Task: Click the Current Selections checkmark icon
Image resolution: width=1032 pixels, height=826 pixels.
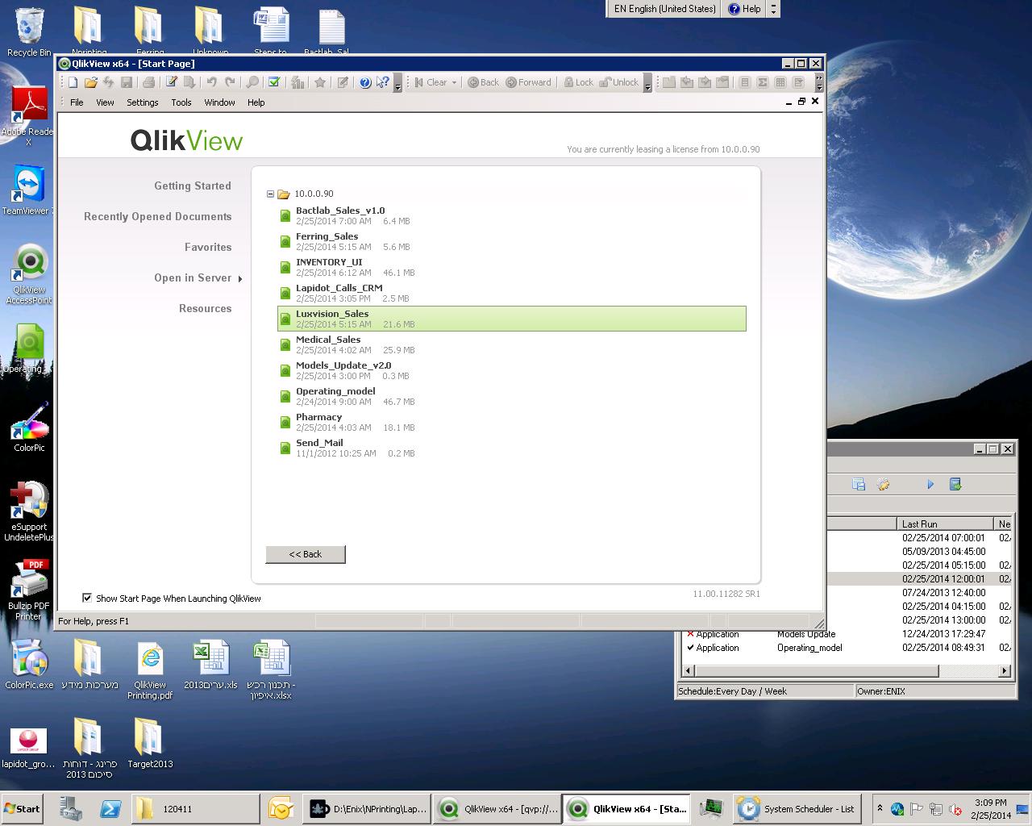Action: click(274, 82)
